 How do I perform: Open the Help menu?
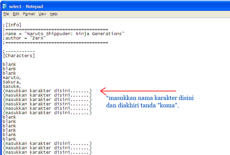point(54,14)
